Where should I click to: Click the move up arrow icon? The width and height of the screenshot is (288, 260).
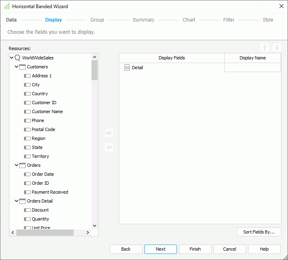[x=265, y=48]
